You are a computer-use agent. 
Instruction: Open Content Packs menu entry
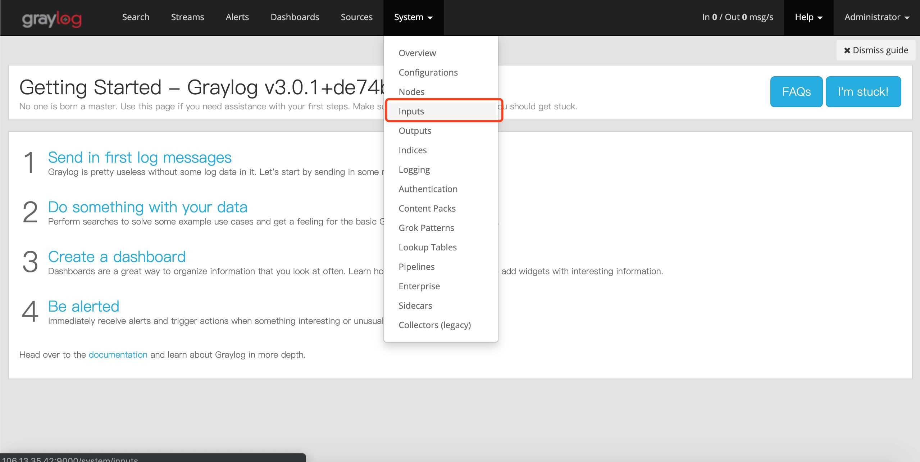tap(427, 208)
